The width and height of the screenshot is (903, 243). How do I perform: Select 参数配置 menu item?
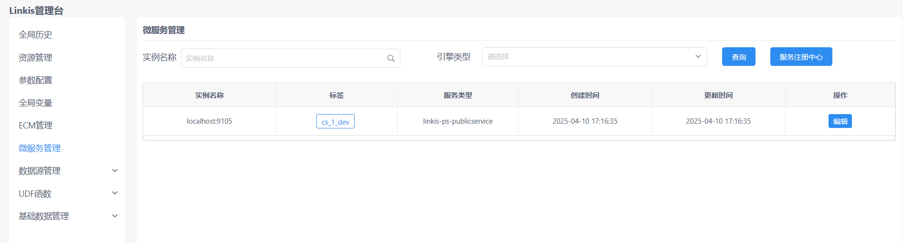[35, 80]
